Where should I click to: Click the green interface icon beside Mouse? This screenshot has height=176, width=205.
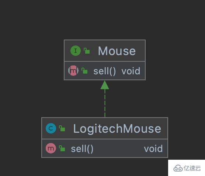point(76,51)
